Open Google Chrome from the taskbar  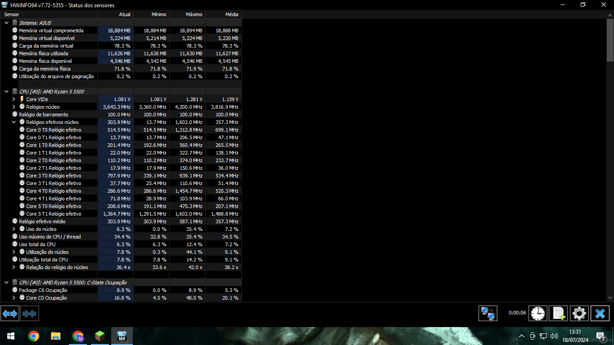(x=33, y=336)
